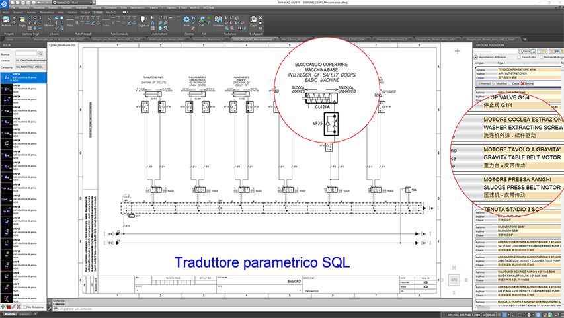The height and width of the screenshot is (318, 564).
Task: Click the Copia button in translation entry
Action: coord(514,83)
